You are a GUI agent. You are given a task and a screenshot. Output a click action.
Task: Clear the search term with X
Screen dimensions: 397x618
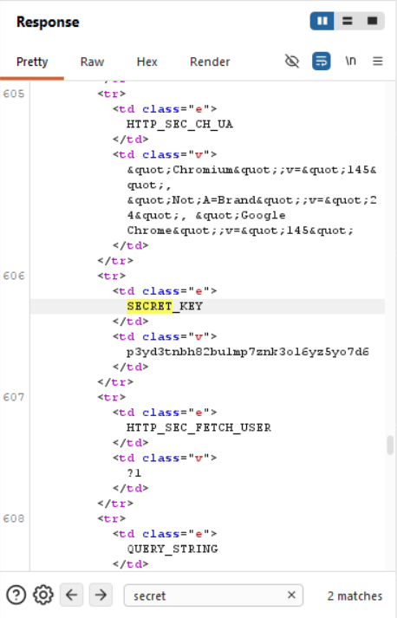(291, 595)
